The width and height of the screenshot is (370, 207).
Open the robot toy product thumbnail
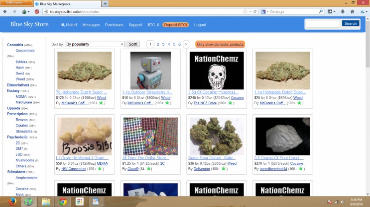point(150,70)
